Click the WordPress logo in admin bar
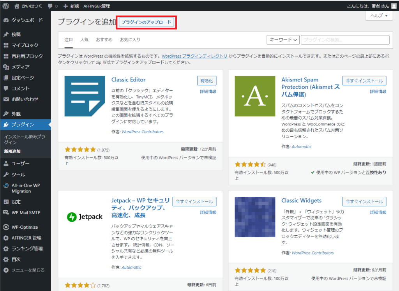 (x=5, y=6)
